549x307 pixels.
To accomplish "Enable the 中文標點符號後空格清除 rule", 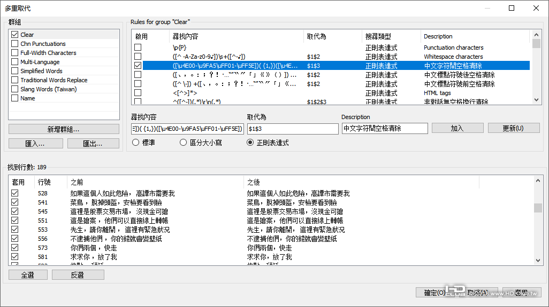I will click(x=138, y=74).
